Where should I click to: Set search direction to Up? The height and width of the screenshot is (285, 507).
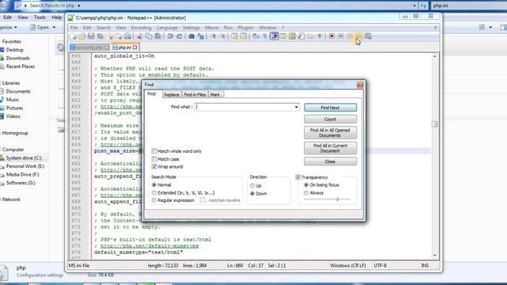click(x=252, y=186)
